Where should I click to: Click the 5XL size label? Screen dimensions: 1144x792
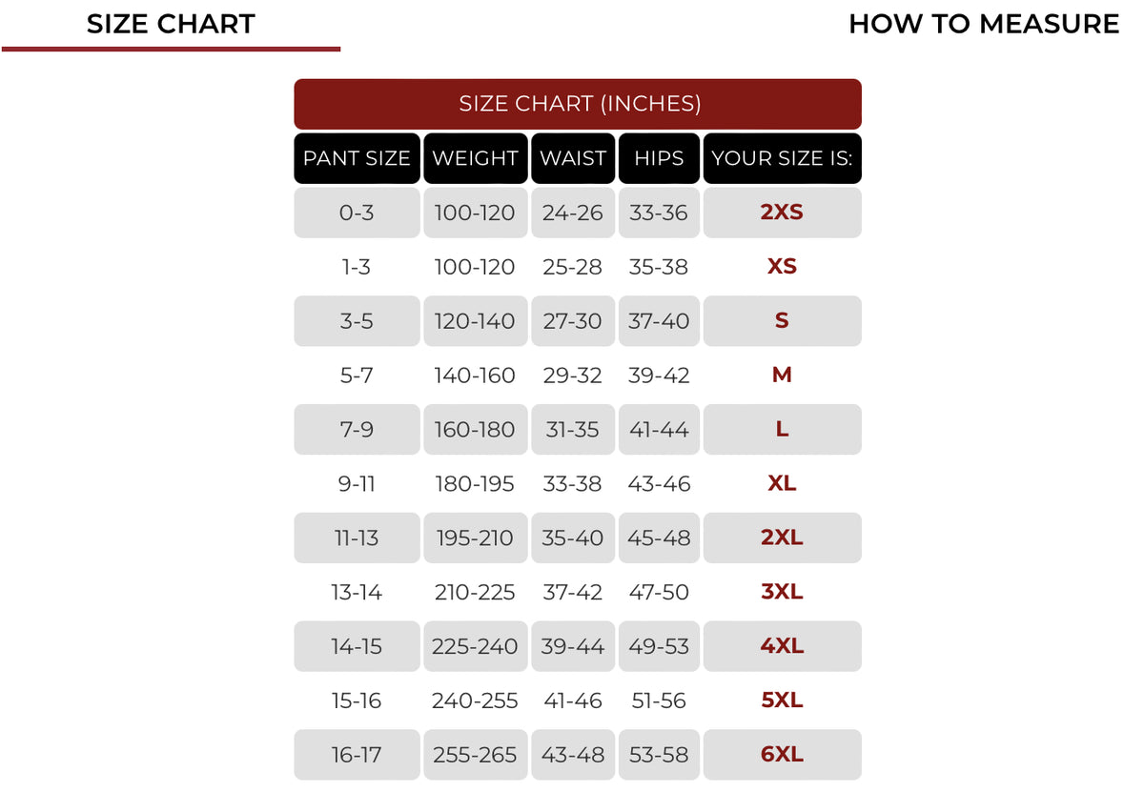click(782, 701)
